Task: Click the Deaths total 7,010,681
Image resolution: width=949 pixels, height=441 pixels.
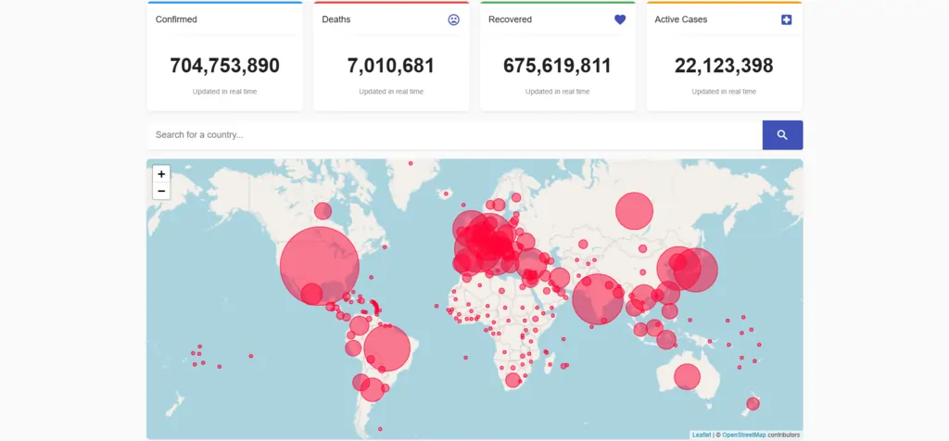Action: click(391, 66)
